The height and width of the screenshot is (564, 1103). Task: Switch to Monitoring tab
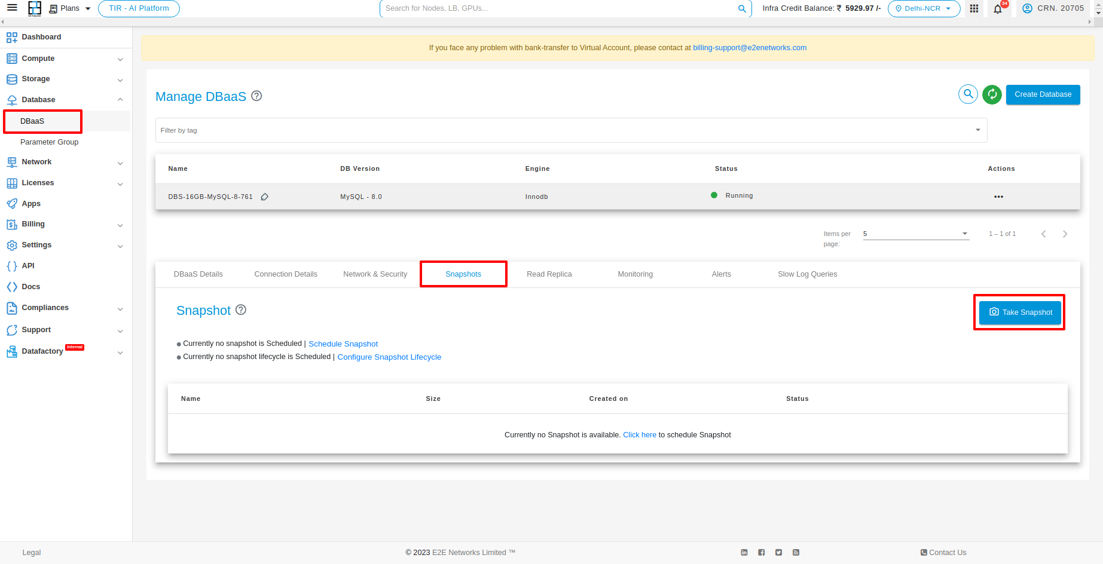(635, 274)
